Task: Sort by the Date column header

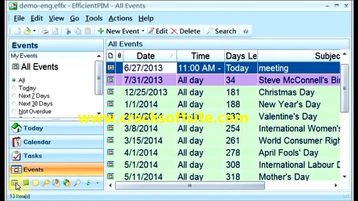Action: (150, 56)
